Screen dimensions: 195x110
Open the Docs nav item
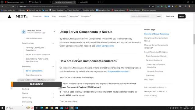(47, 16)
